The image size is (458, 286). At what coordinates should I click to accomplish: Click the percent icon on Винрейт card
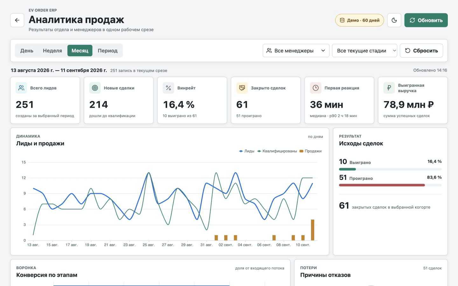(x=168, y=88)
